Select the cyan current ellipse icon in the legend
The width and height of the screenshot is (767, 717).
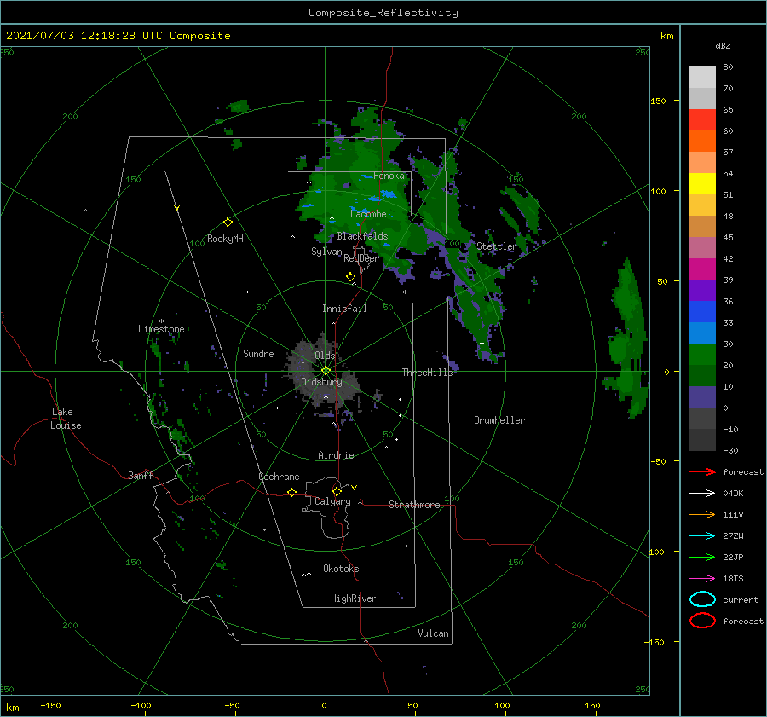coord(702,599)
